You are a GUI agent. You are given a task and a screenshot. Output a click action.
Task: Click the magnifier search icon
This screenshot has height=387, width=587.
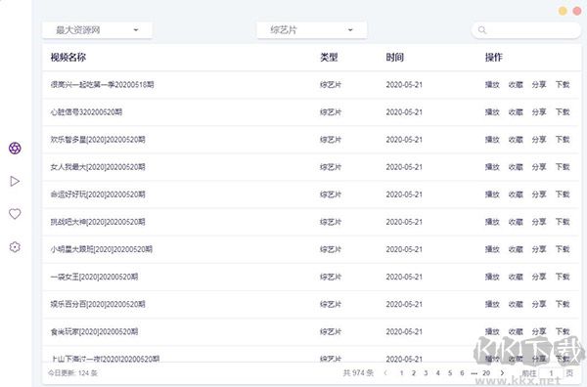coord(482,30)
